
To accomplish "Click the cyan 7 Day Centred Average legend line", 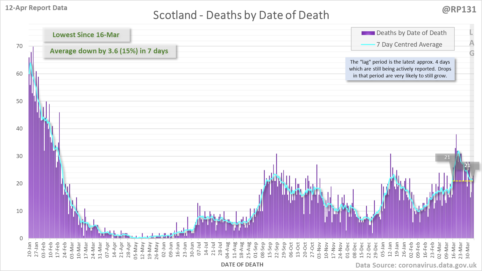I will click(368, 45).
